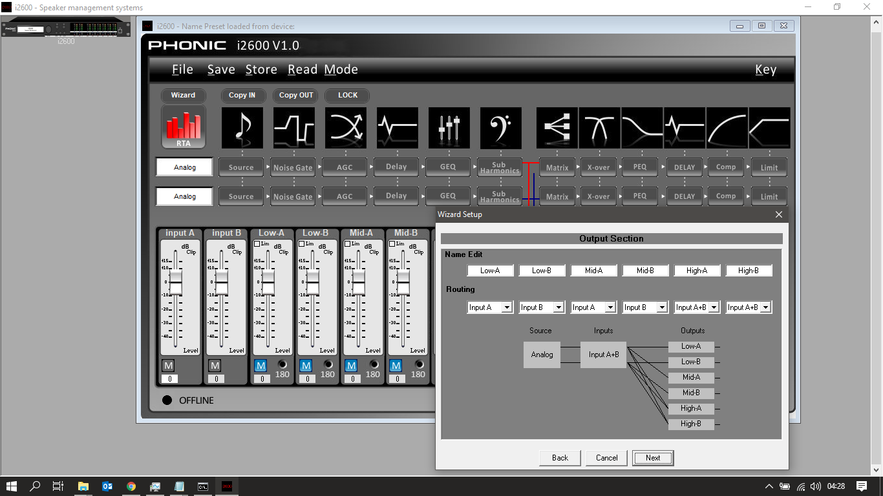
Task: Open the Key menu
Action: point(765,70)
